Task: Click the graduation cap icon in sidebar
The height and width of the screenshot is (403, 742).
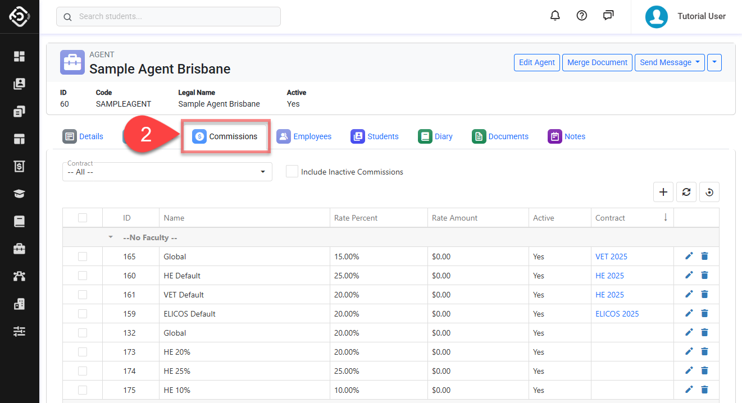Action: (20, 194)
